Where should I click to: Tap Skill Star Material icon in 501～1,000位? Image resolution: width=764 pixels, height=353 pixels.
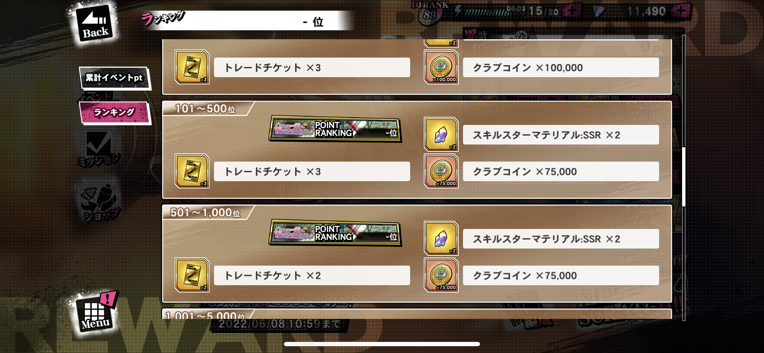point(441,238)
